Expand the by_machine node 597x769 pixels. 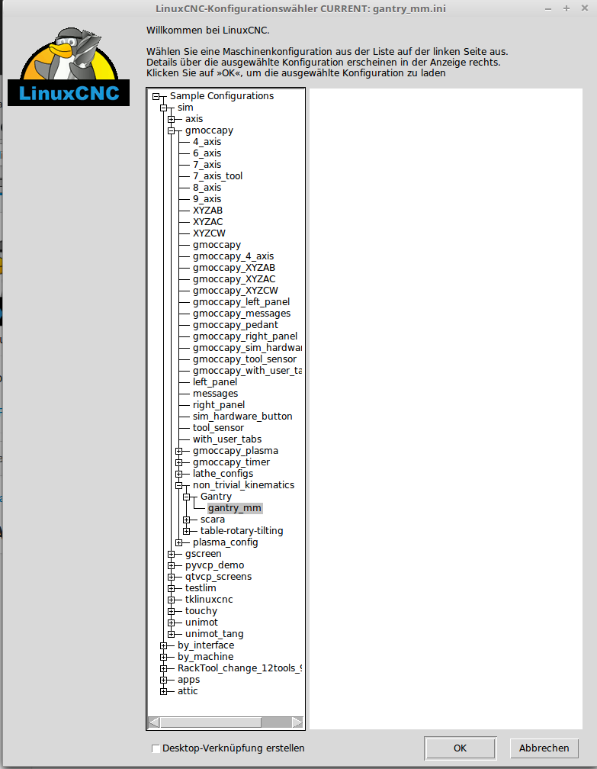pos(164,657)
